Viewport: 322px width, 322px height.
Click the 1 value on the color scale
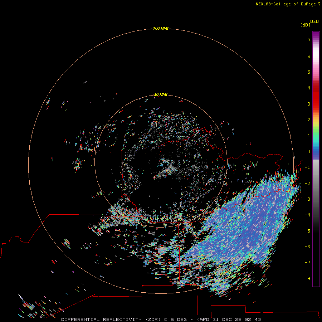click(x=309, y=136)
